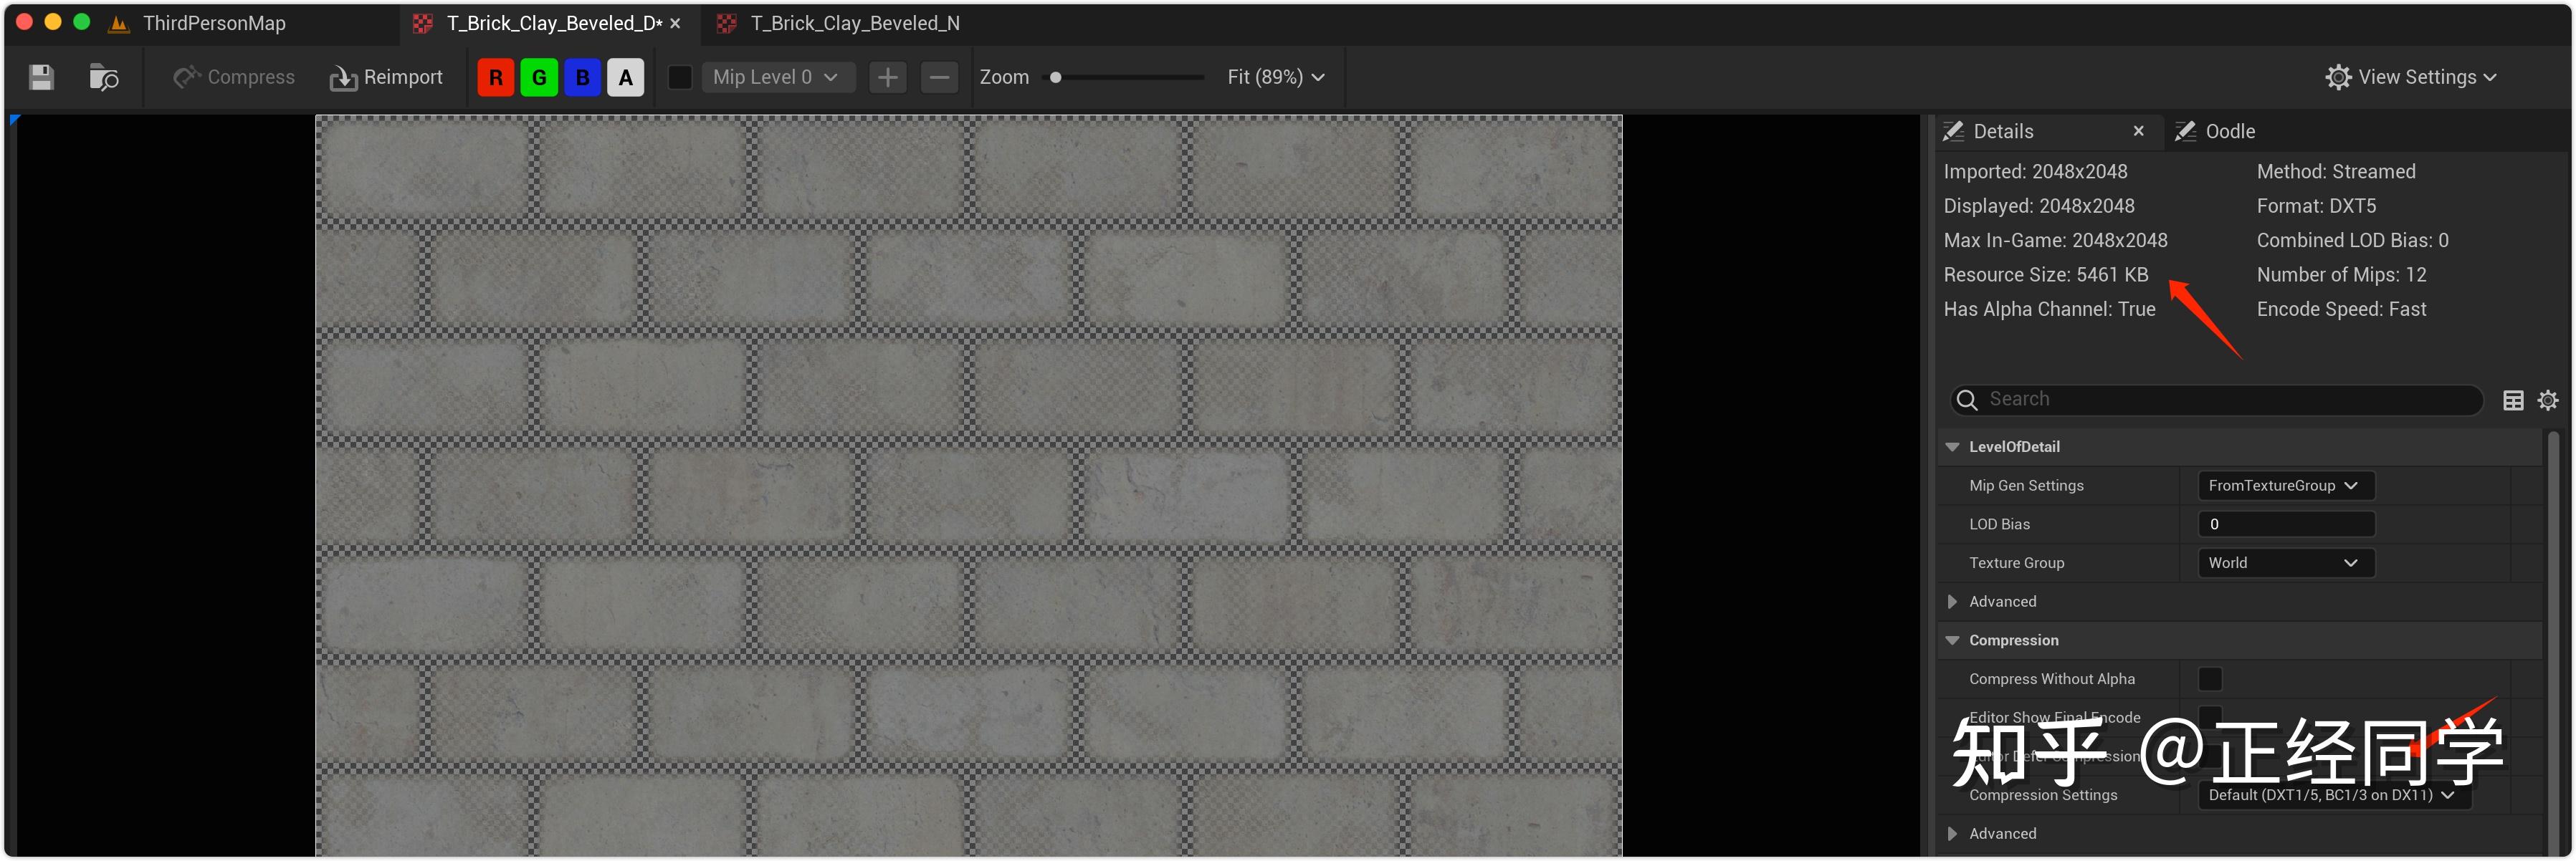Toggle the Blue channel button
Image resolution: width=2576 pixels, height=861 pixels.
tap(582, 77)
